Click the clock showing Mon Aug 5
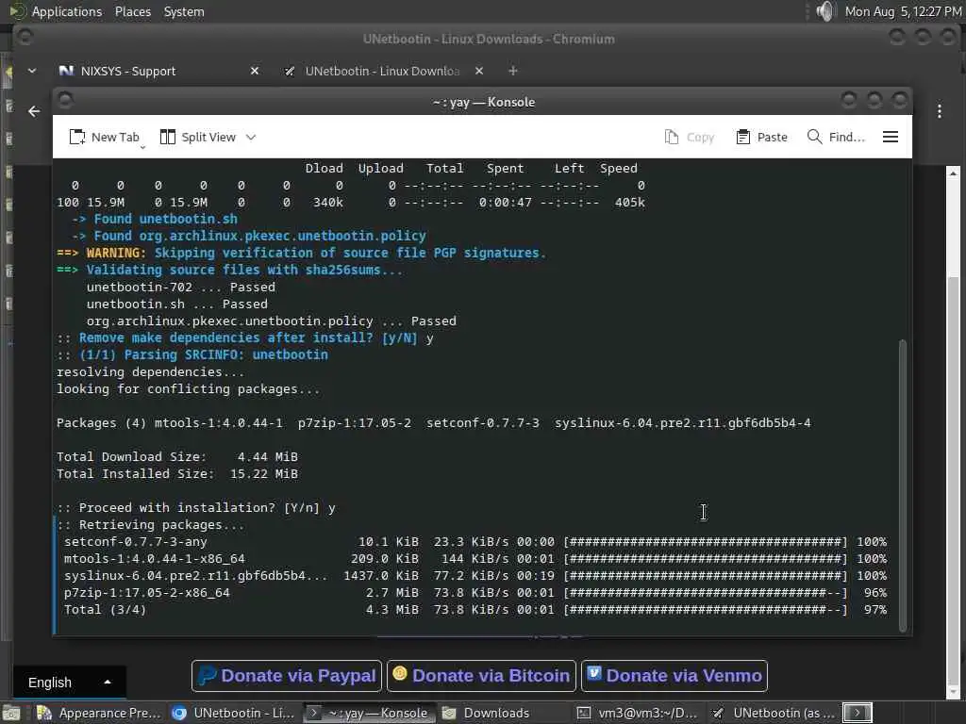 [x=903, y=11]
